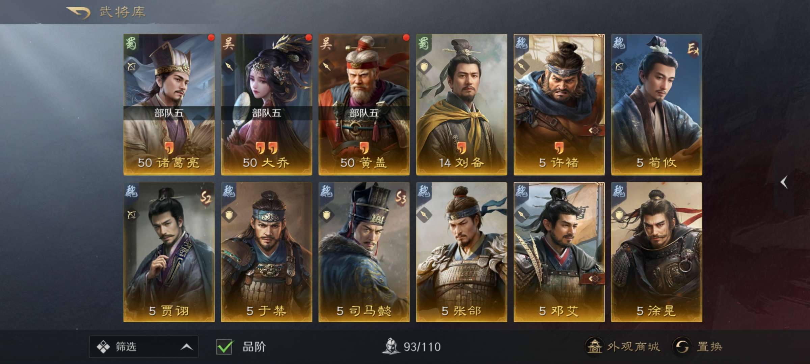Viewport: 810px width, 364px height.
Task: Click the general count helmet icon
Action: coord(390,346)
